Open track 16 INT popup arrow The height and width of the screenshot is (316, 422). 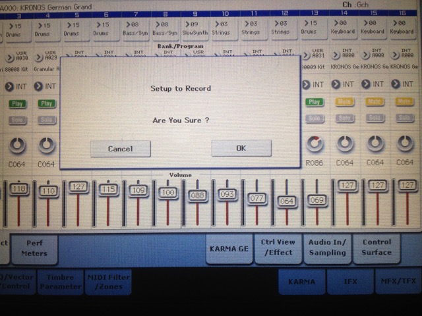coord(396,84)
